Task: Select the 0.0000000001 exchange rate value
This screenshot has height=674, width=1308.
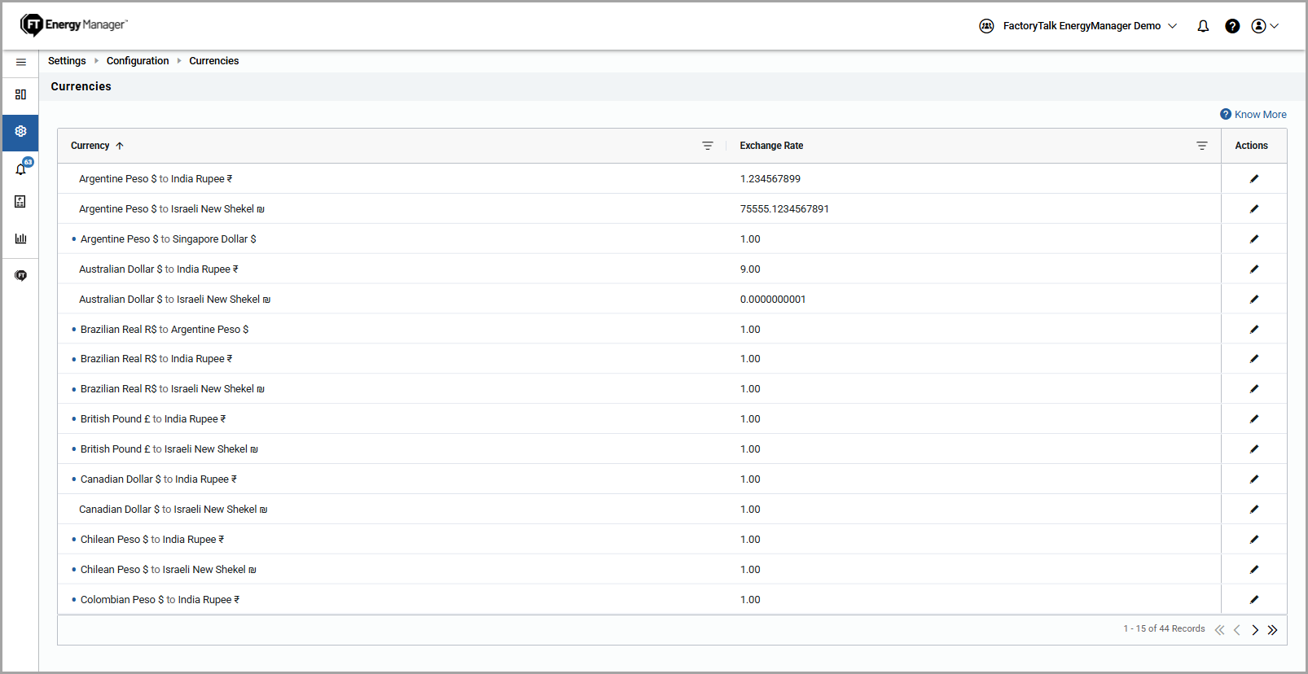Action: [773, 300]
